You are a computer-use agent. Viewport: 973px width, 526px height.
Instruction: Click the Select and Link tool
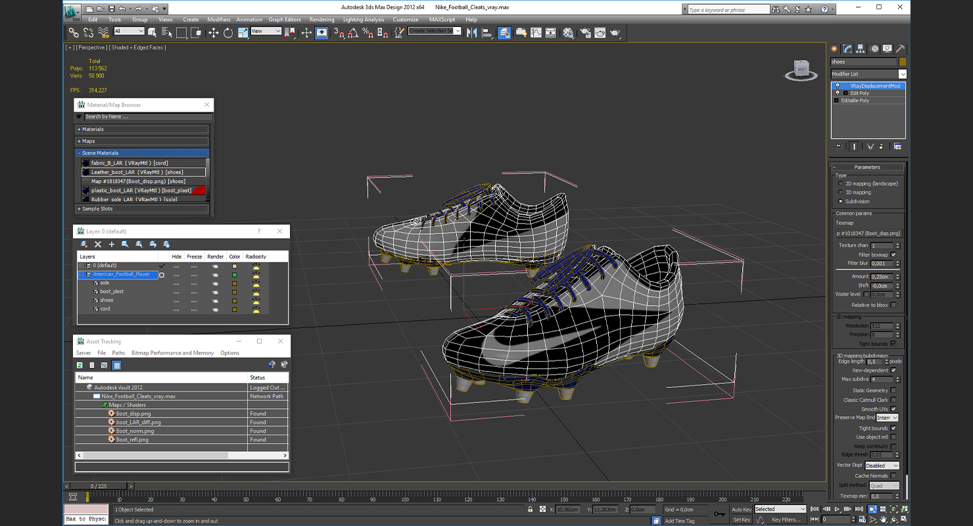point(74,32)
